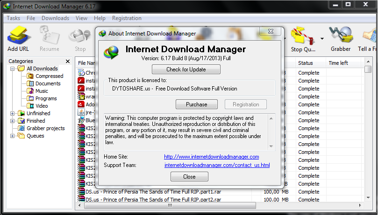Open the Tasks menu
This screenshot has height=215, width=378.
pos(13,18)
